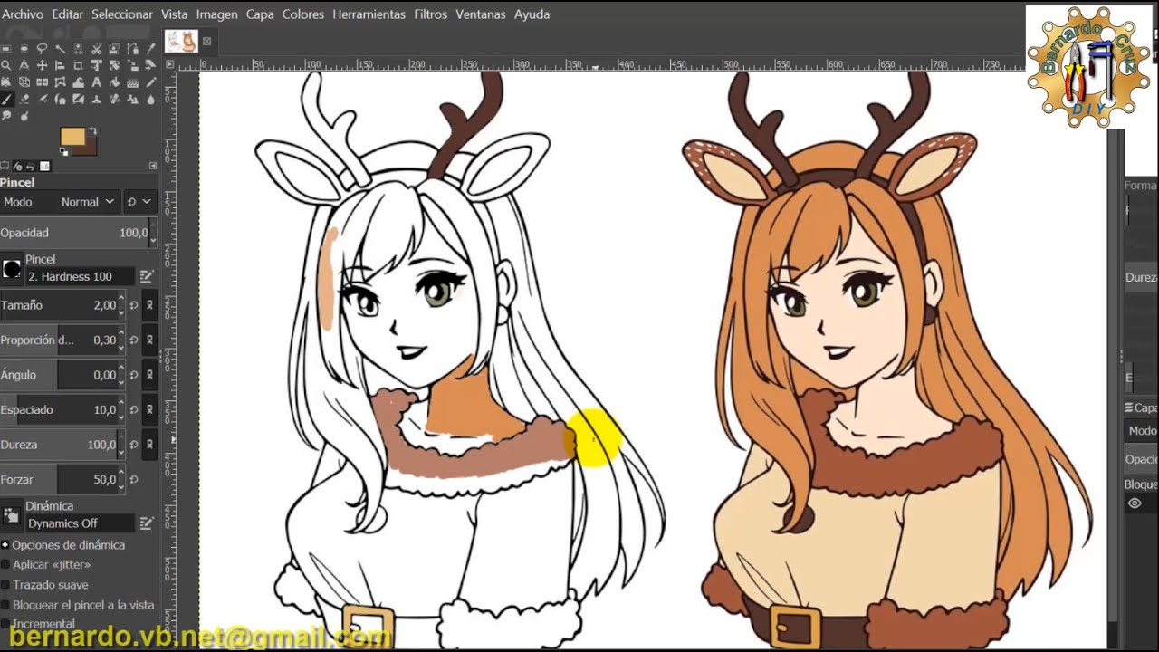Image resolution: width=1159 pixels, height=652 pixels.
Task: Click the foreground color swatch
Action: tap(72, 137)
